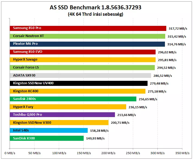Click the Samsung 850 EVO bar
This screenshot has height=160, width=193.
[x=83, y=52]
